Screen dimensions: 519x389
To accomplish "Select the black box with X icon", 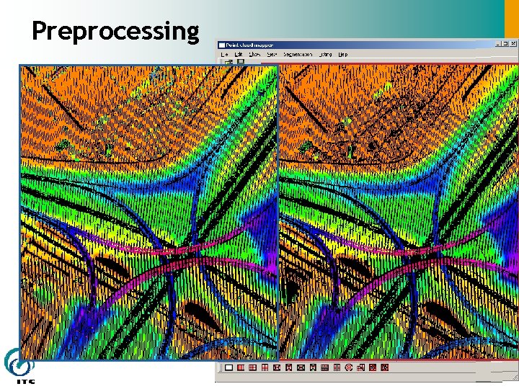I will click(x=301, y=367).
